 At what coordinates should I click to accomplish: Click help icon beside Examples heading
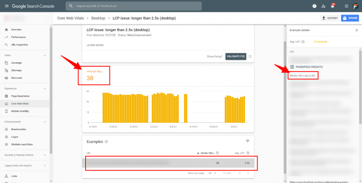(x=106, y=142)
